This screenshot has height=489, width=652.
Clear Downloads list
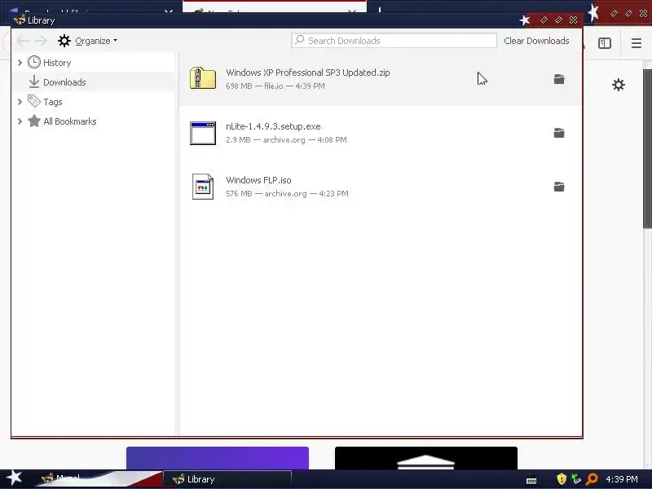pos(536,41)
